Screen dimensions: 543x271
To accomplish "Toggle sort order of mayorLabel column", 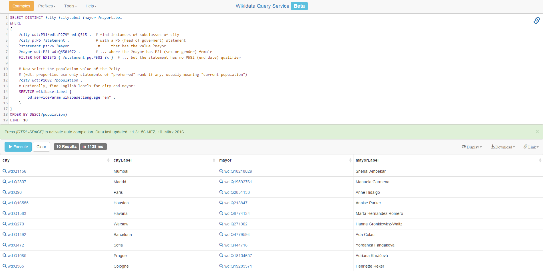I will (540, 160).
